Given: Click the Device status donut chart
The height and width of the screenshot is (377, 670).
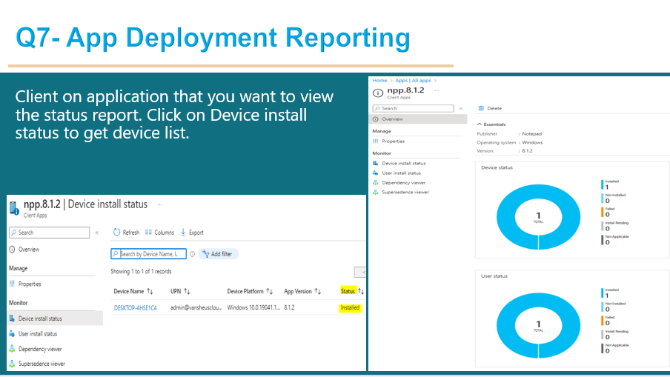Looking at the screenshot, I should tap(538, 217).
